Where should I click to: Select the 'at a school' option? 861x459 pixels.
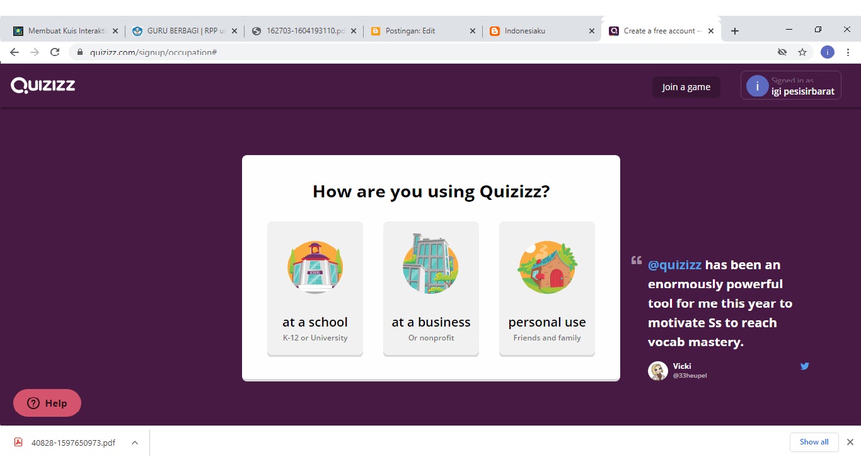click(315, 288)
